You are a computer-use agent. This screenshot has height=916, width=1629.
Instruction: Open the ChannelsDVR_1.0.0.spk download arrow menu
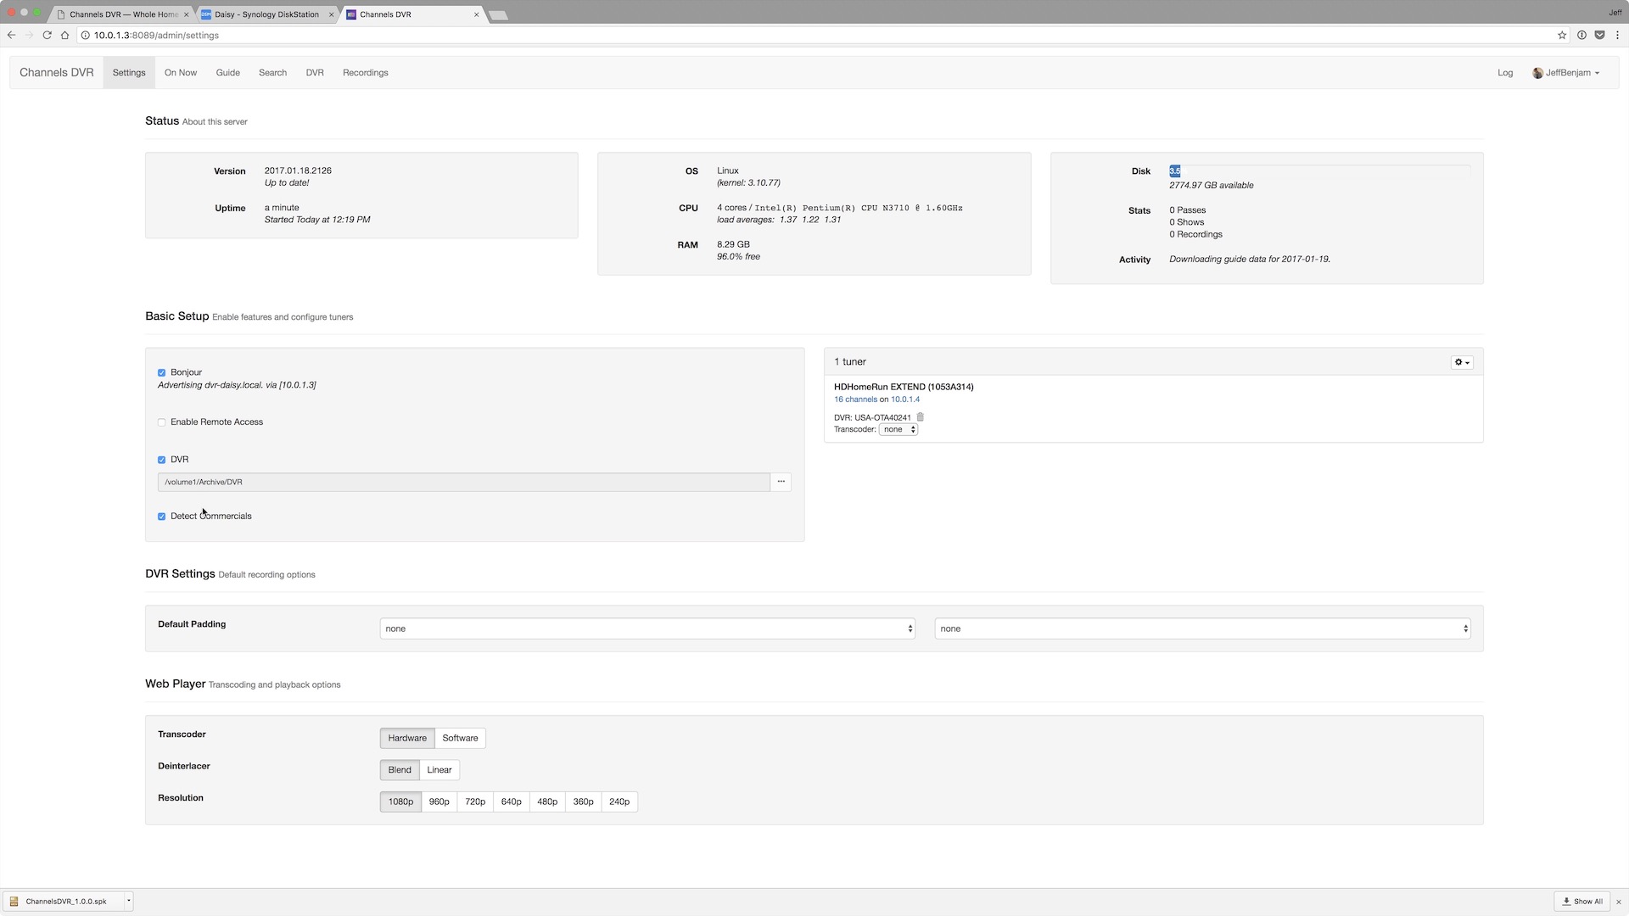click(129, 901)
